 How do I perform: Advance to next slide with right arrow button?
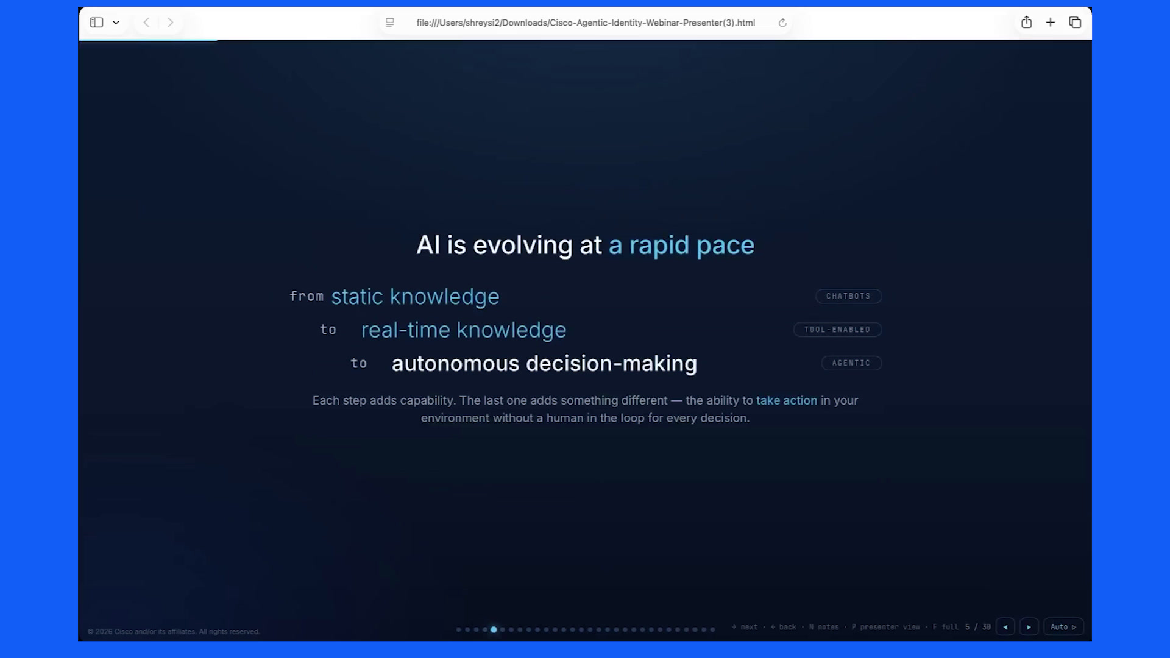pyautogui.click(x=1029, y=627)
